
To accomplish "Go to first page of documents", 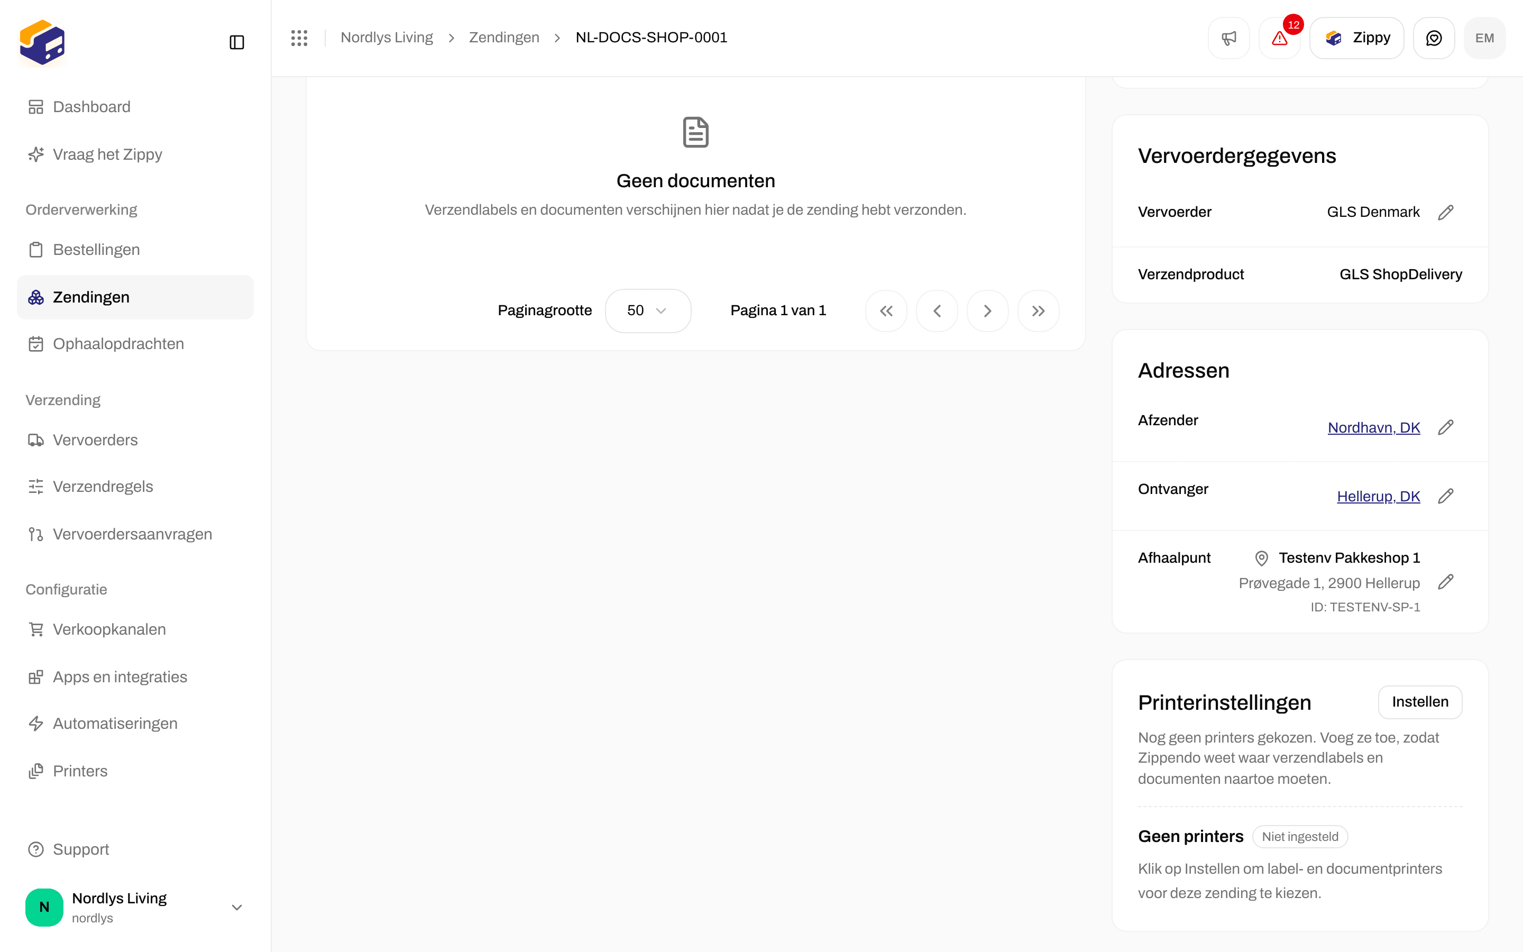I will coord(886,311).
